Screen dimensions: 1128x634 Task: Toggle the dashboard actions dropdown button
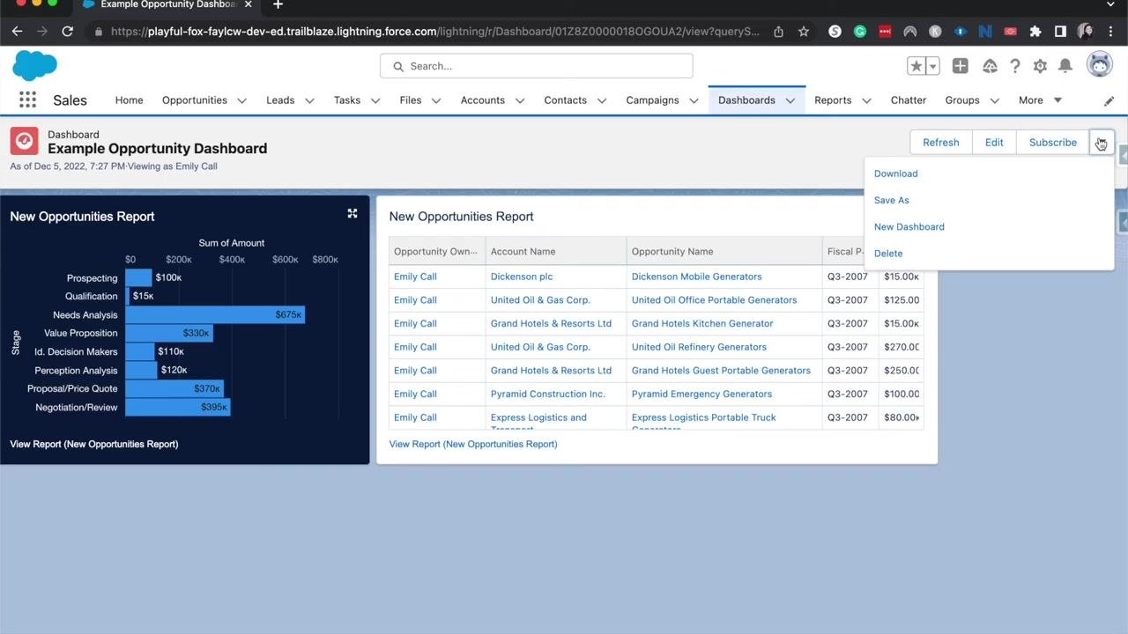(1102, 143)
